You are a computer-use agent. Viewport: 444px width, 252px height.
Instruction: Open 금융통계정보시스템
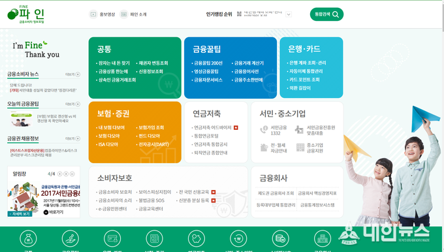coord(317,205)
